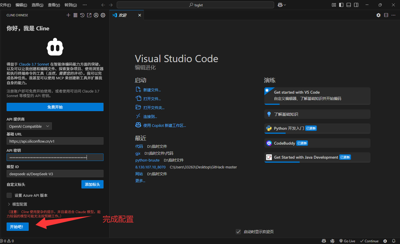Go forward with the right arrow in title bar
This screenshot has width=400, height=244.
[x=111, y=5]
